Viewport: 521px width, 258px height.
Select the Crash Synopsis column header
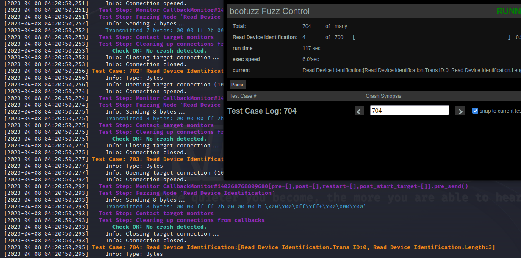pos(383,96)
